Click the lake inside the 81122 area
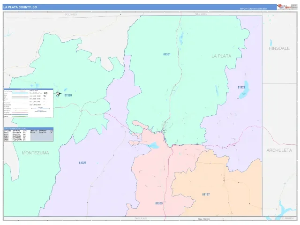Viewport: 300px width, 225px height. tap(244, 90)
